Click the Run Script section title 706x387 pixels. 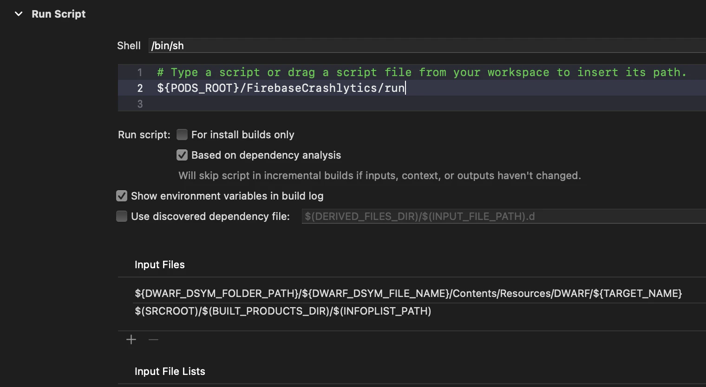click(59, 14)
